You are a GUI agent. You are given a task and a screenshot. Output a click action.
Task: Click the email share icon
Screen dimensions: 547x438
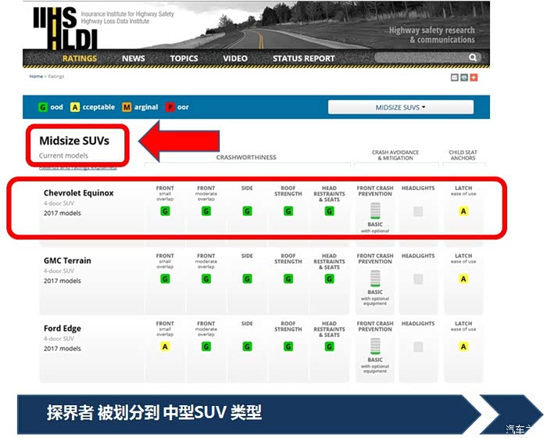pos(454,77)
